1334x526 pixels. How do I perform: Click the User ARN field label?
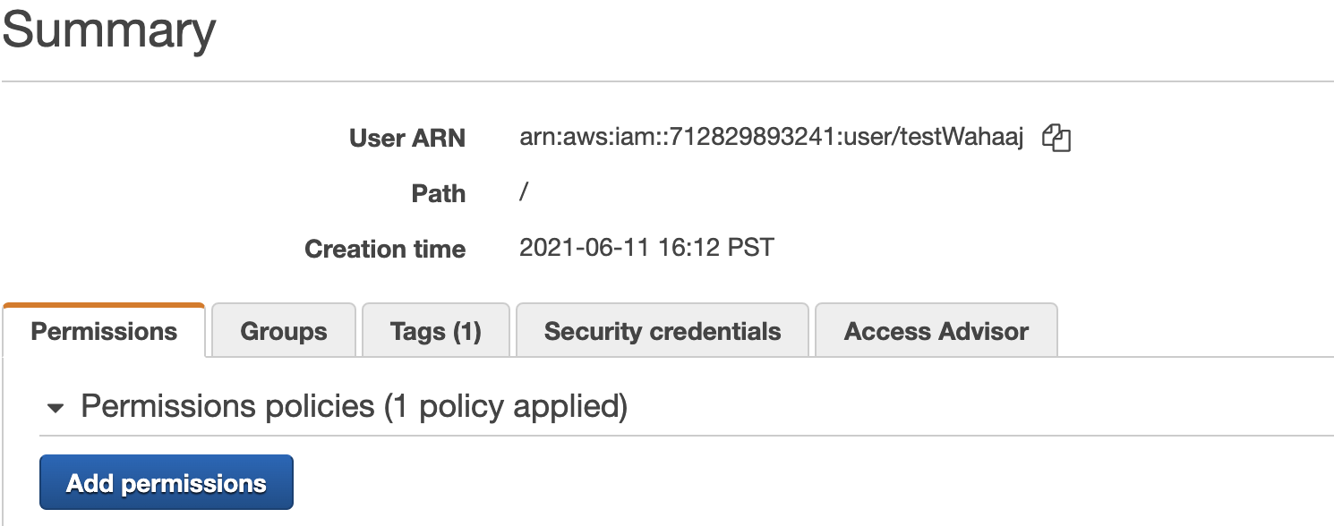(406, 139)
